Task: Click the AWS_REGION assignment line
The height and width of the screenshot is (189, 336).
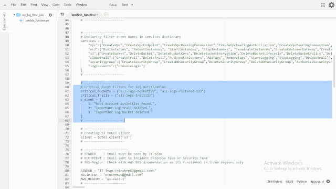Action: [x=103, y=179]
